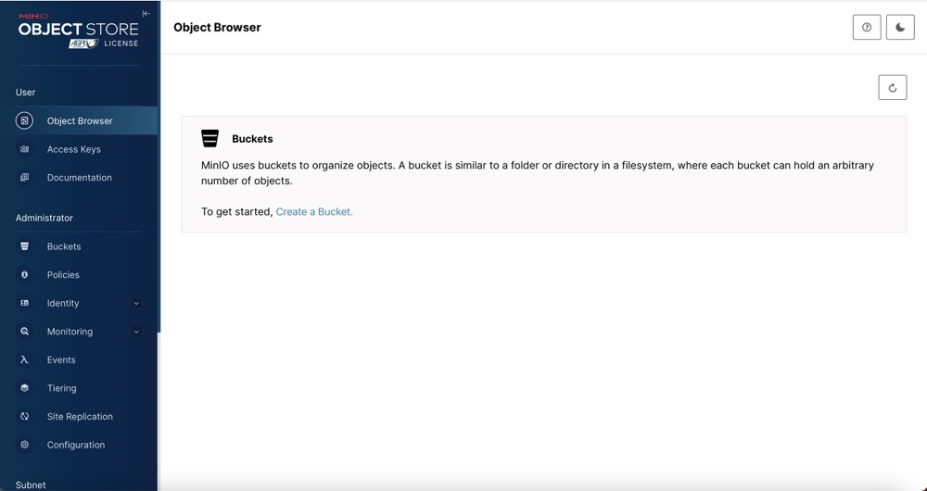This screenshot has width=927, height=491.
Task: Open the Identity menu item
Action: pyautogui.click(x=63, y=303)
